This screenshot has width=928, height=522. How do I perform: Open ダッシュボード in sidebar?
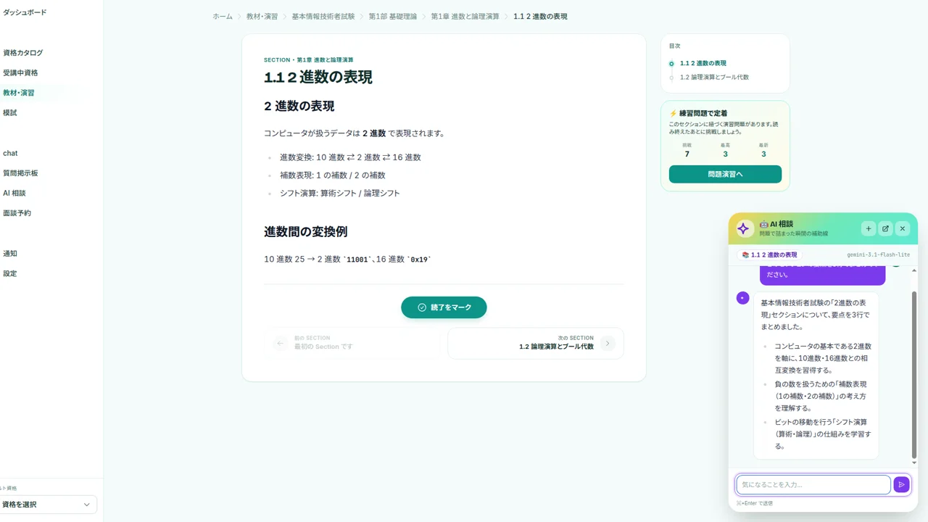25,12
